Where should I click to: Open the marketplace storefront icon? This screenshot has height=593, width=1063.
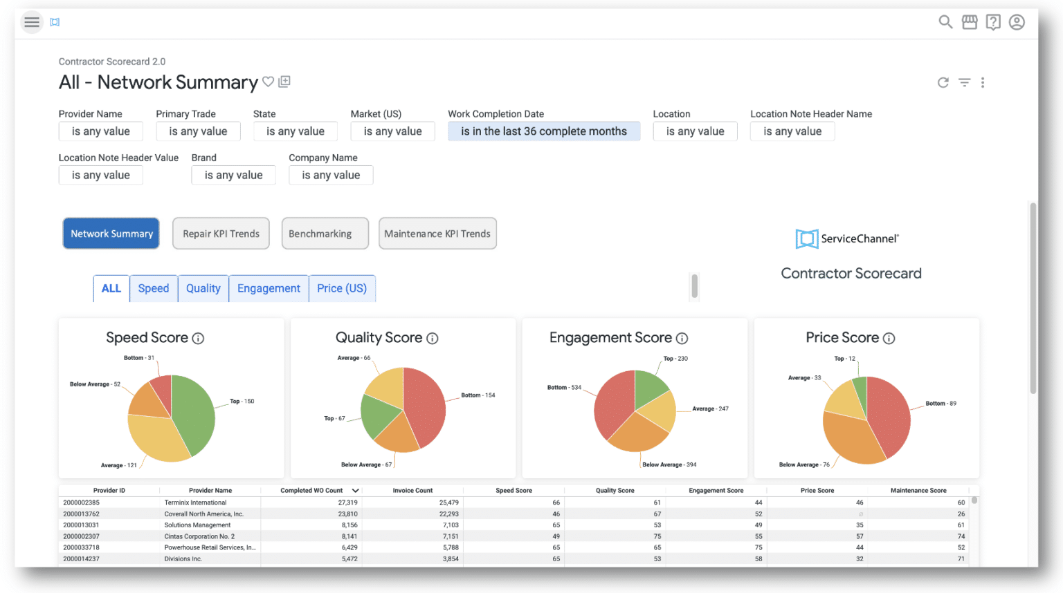click(970, 22)
